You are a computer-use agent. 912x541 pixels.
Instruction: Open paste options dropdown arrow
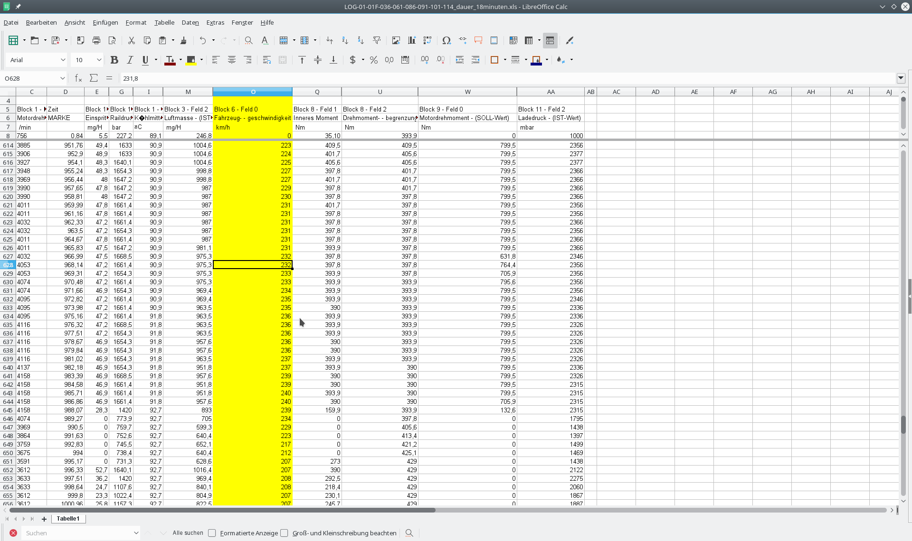(x=173, y=40)
